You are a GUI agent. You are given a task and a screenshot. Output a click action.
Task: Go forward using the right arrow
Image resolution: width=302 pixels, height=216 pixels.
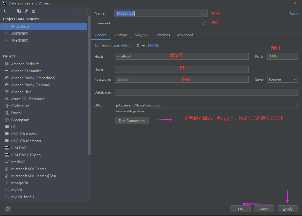click(x=87, y=11)
